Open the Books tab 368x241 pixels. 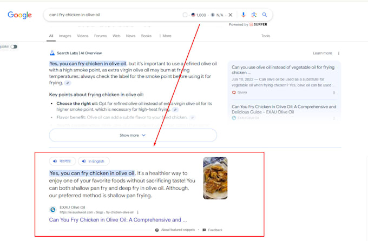pyautogui.click(x=146, y=36)
